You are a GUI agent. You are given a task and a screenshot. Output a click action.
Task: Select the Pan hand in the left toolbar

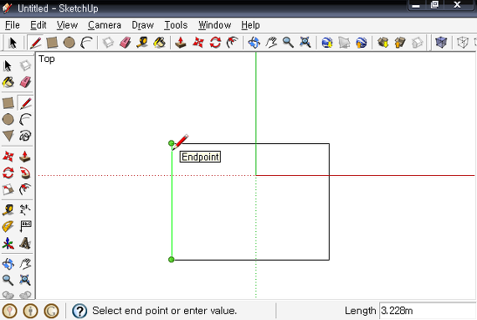coord(25,264)
